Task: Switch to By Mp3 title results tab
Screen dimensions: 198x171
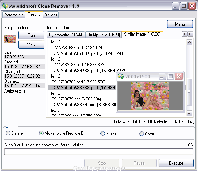Action: 104,35
